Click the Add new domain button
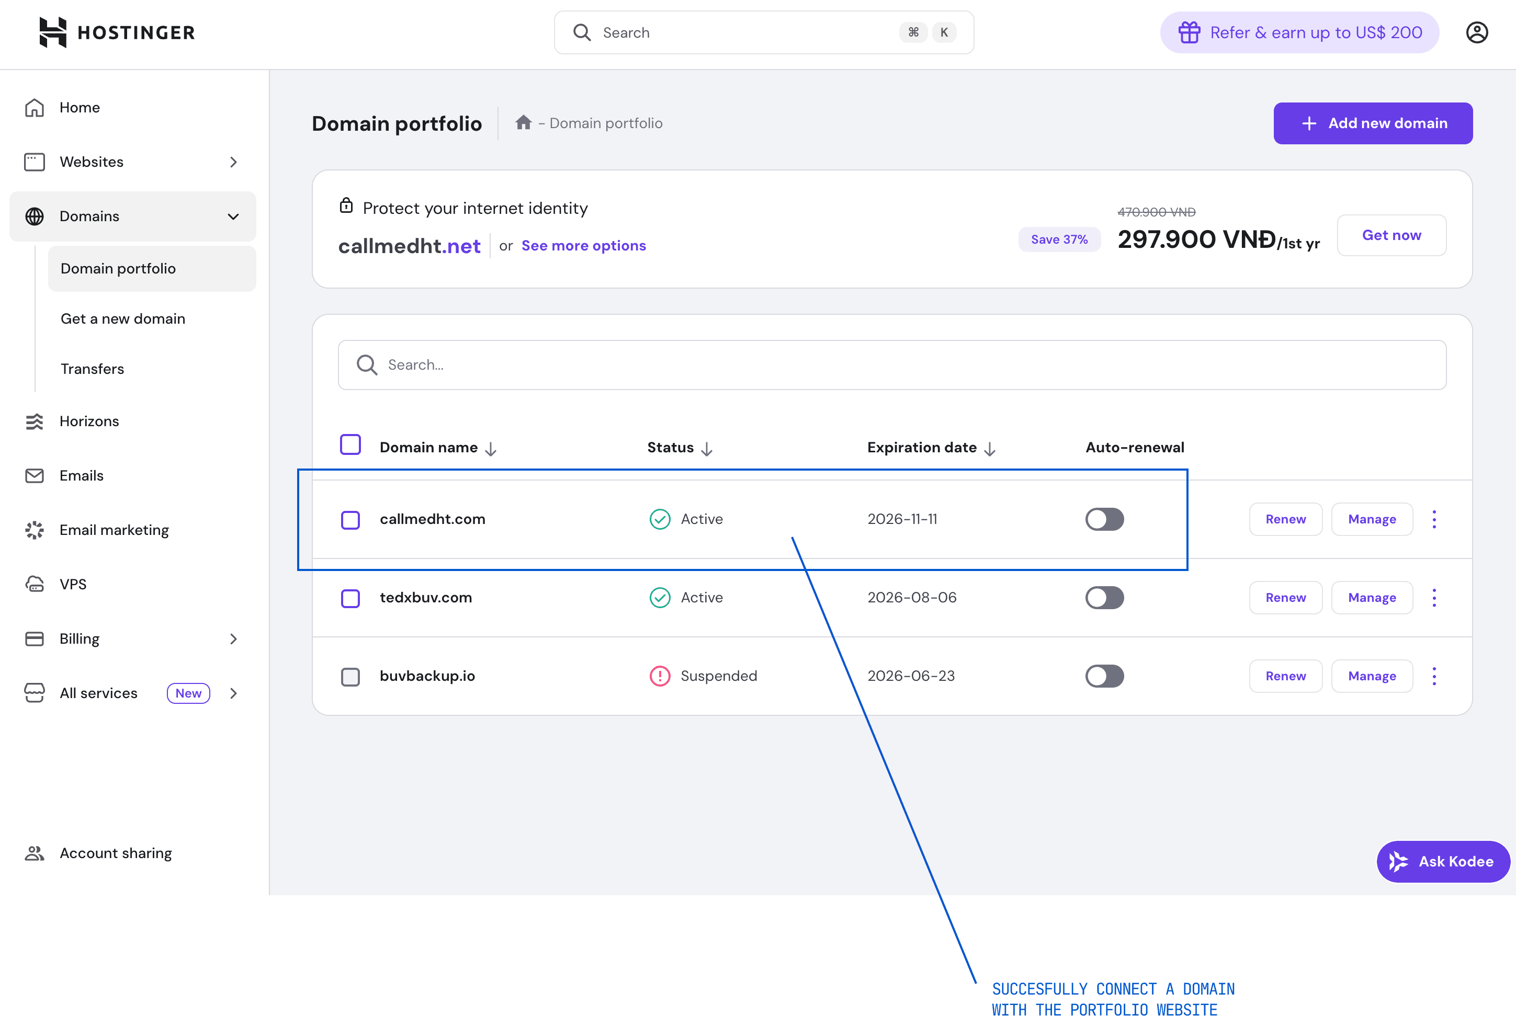The image size is (1516, 1016). click(1372, 123)
